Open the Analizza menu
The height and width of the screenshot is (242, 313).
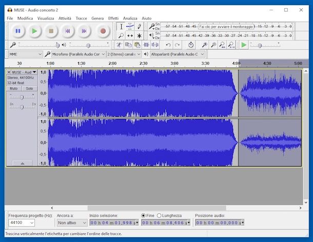130,18
